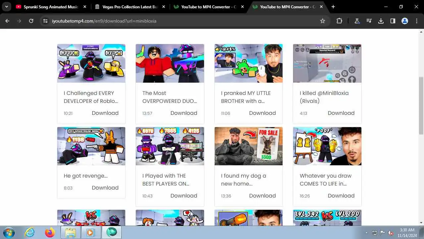424x239 pixels.
Task: Switch to the first YouTube to MP4 Converter tab
Action: point(209,7)
